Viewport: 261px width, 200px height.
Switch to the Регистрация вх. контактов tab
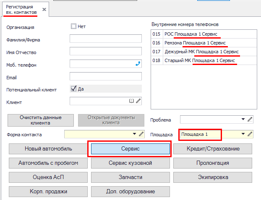click(x=20, y=9)
